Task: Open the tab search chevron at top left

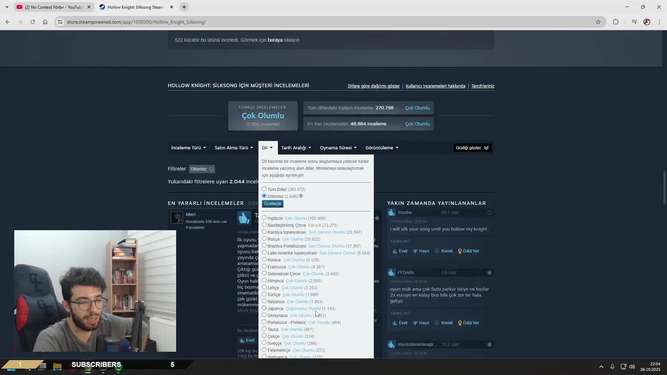Action: 7,7
